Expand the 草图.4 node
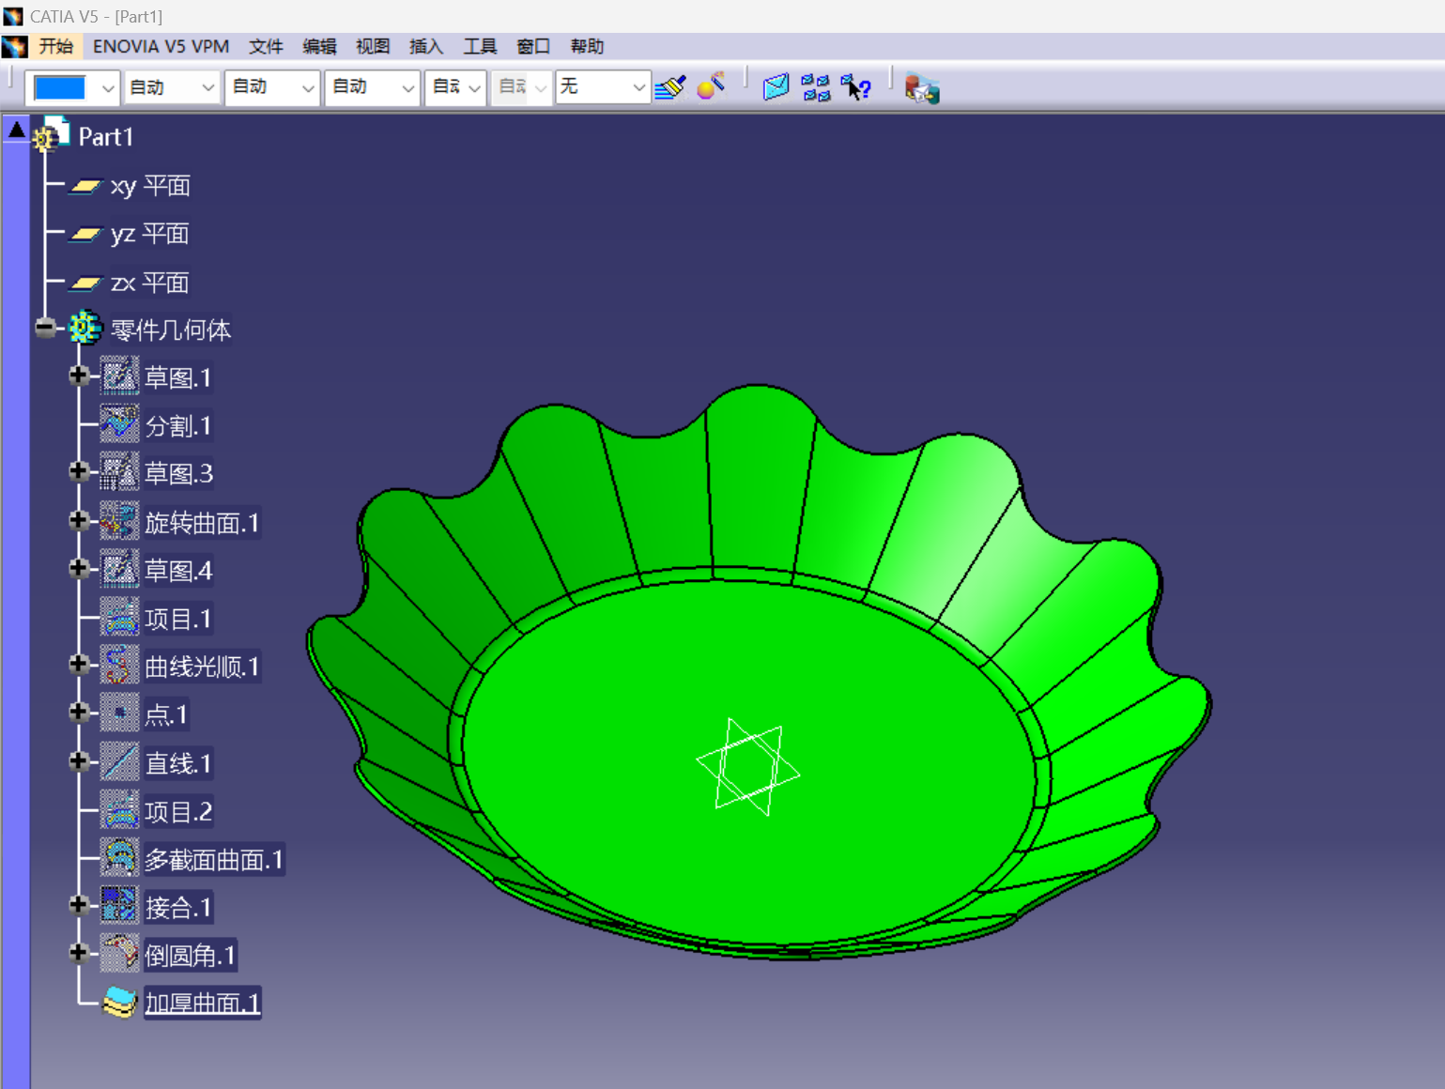Screen dimensions: 1445x1089 point(79,568)
